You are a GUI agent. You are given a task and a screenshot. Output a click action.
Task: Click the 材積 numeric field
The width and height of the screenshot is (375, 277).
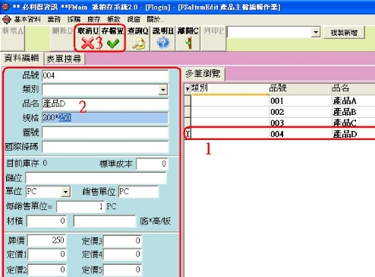point(46,221)
